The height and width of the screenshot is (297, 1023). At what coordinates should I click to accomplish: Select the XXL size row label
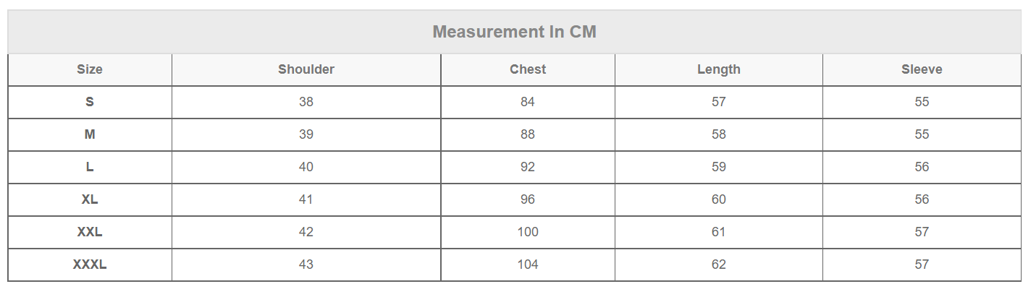90,232
